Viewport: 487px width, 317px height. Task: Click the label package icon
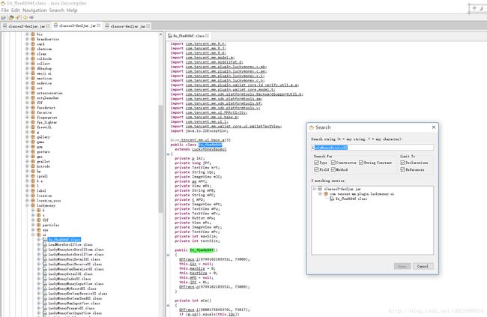[x=33, y=190]
